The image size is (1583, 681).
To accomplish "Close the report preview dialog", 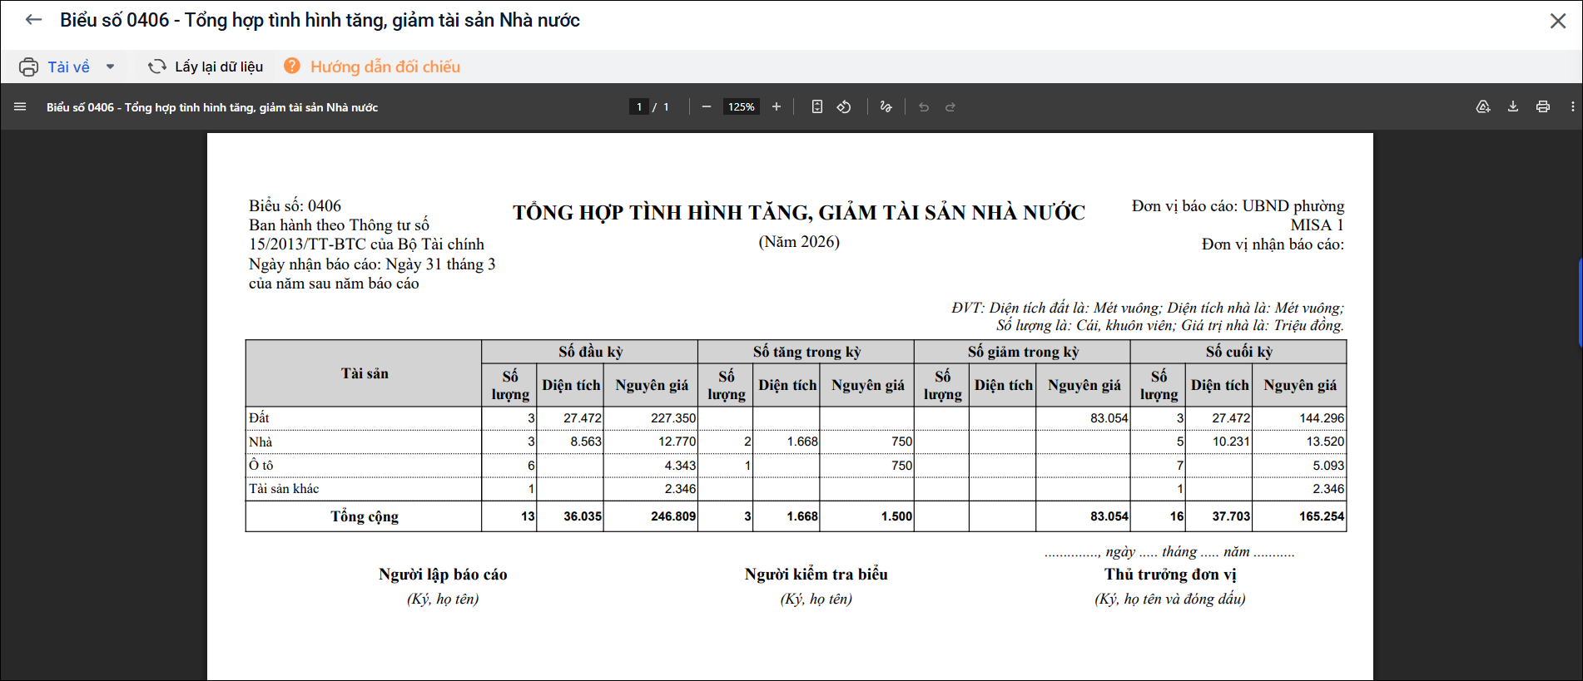I will click(x=1558, y=21).
